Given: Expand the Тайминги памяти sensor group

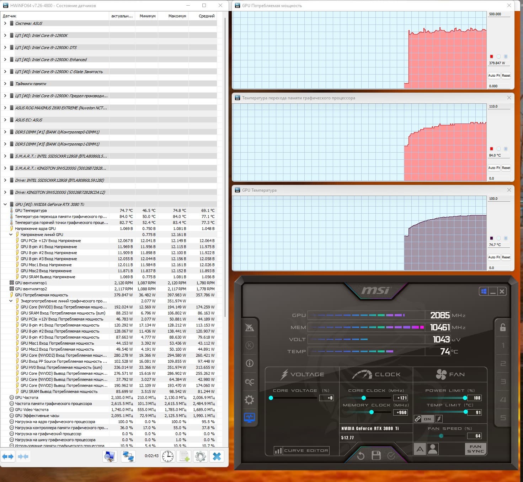Looking at the screenshot, I should 5,84.
